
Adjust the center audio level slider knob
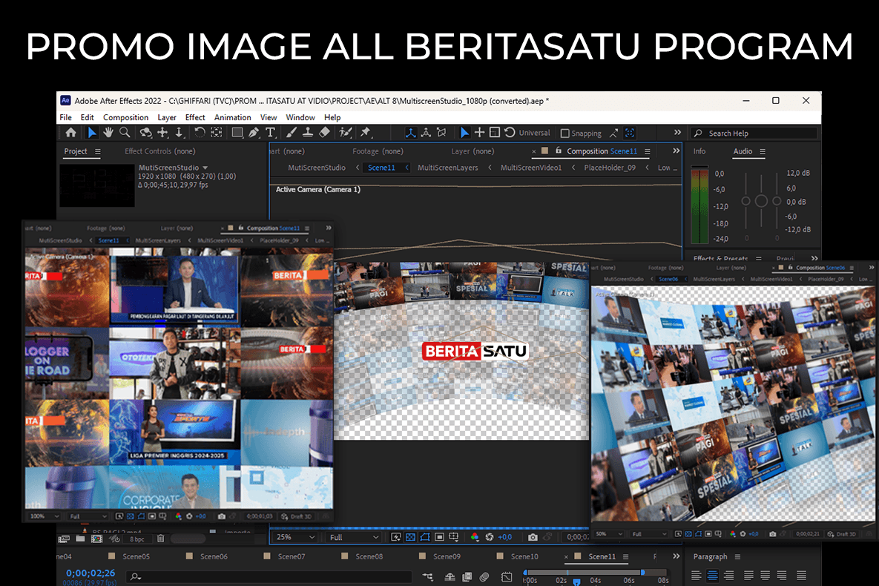(761, 201)
